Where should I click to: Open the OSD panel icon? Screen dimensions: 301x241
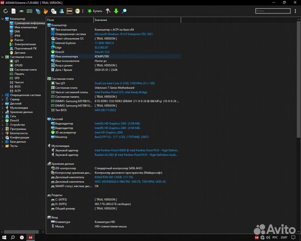(x=70, y=10)
